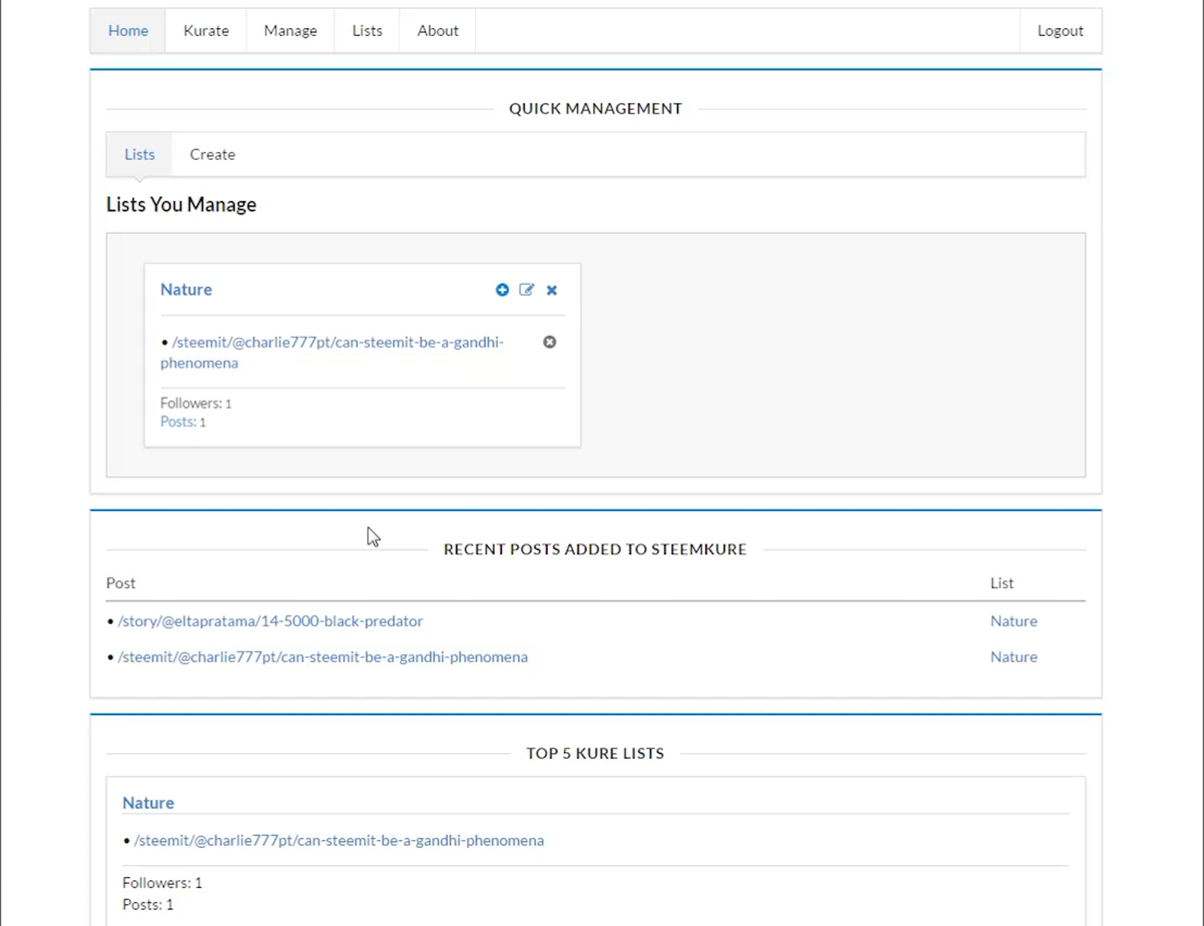Log out of the account
This screenshot has width=1204, height=926.
(1060, 31)
